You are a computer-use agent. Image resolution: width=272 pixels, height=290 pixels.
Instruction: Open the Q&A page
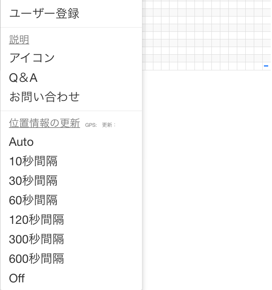23,78
